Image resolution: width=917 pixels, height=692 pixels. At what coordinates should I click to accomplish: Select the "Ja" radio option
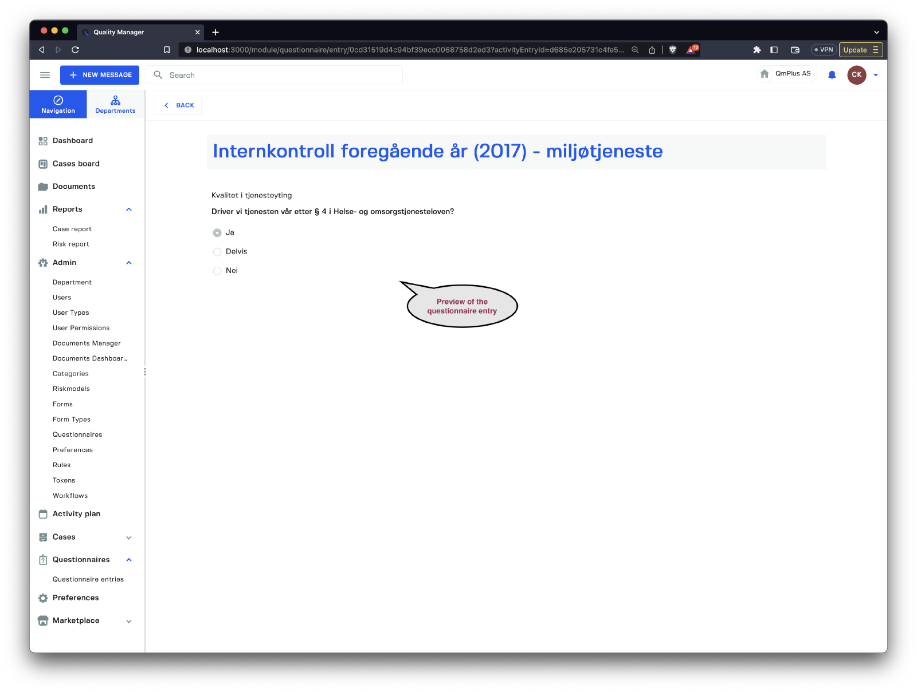coord(217,233)
